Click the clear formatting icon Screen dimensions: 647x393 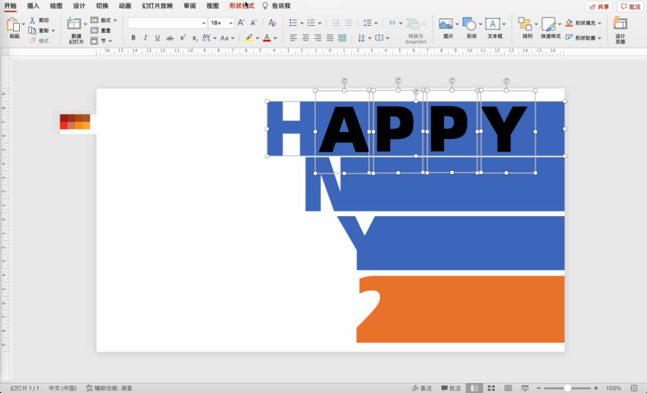(272, 23)
